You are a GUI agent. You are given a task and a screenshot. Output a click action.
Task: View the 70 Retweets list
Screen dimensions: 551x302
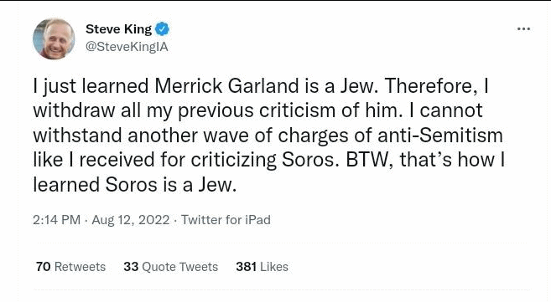click(70, 267)
